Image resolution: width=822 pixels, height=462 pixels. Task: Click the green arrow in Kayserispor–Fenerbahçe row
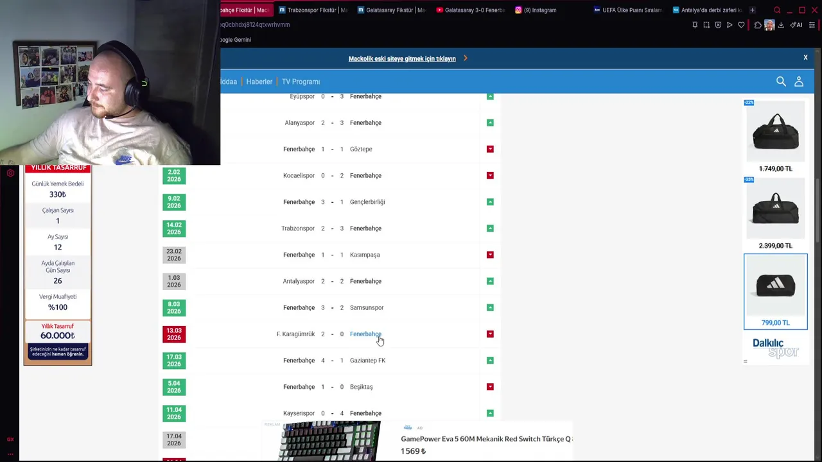[x=490, y=413]
